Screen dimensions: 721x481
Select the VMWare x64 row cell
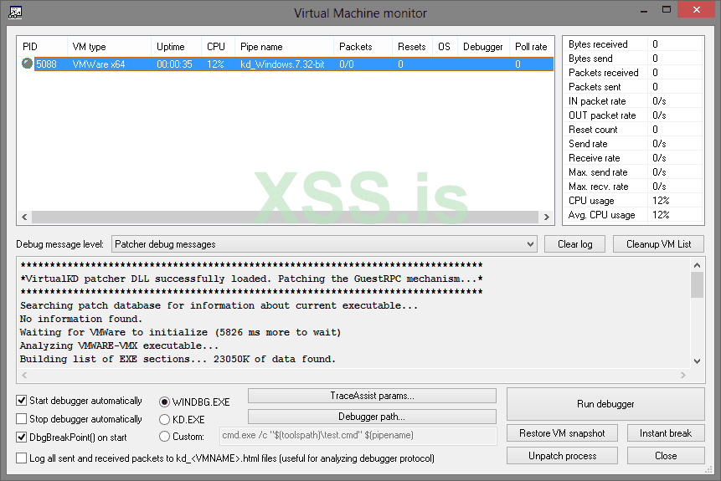pyautogui.click(x=99, y=64)
